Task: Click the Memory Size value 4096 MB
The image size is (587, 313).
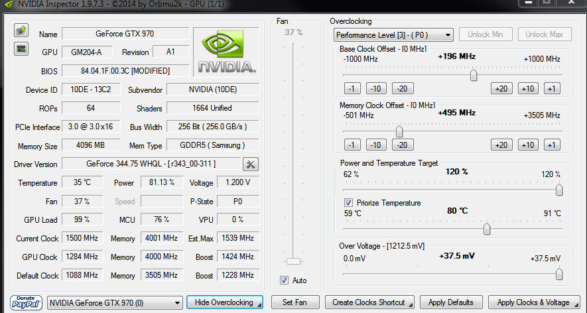Action: (91, 145)
